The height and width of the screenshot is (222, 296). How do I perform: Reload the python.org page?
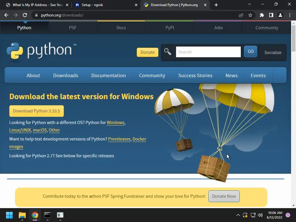[25, 15]
